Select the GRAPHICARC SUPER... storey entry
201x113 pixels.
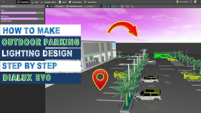tap(75, 6)
